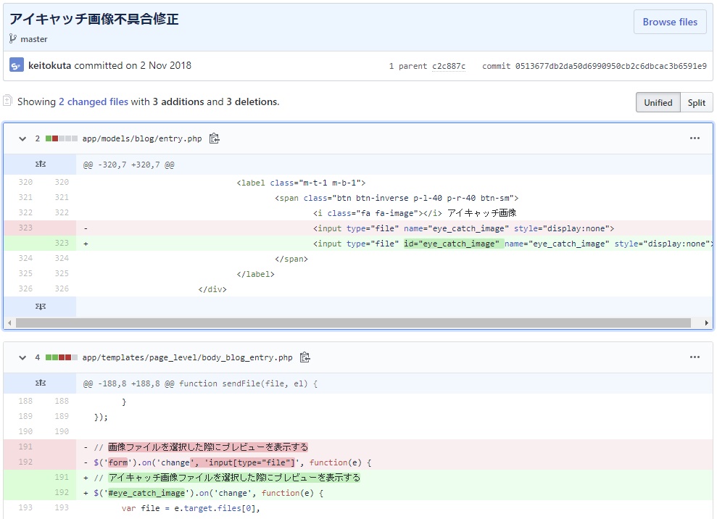This screenshot has height=519, width=717.
Task: Click the horizontal scrollbar in entry.php diff
Action: pos(348,323)
